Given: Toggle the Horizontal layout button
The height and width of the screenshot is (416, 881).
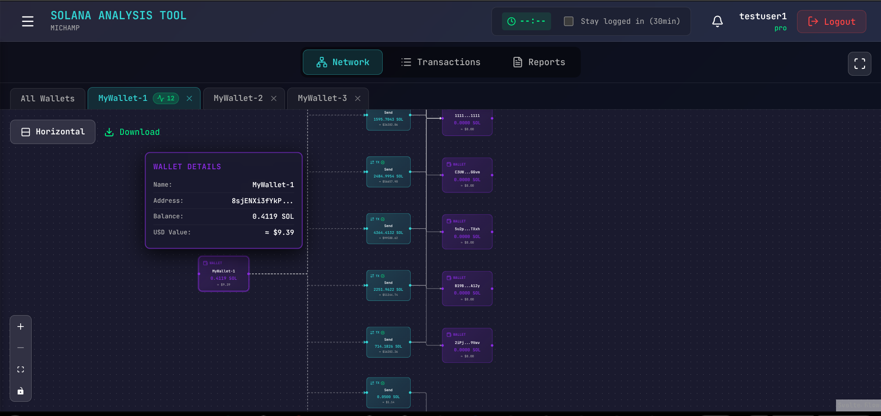Looking at the screenshot, I should pyautogui.click(x=53, y=132).
